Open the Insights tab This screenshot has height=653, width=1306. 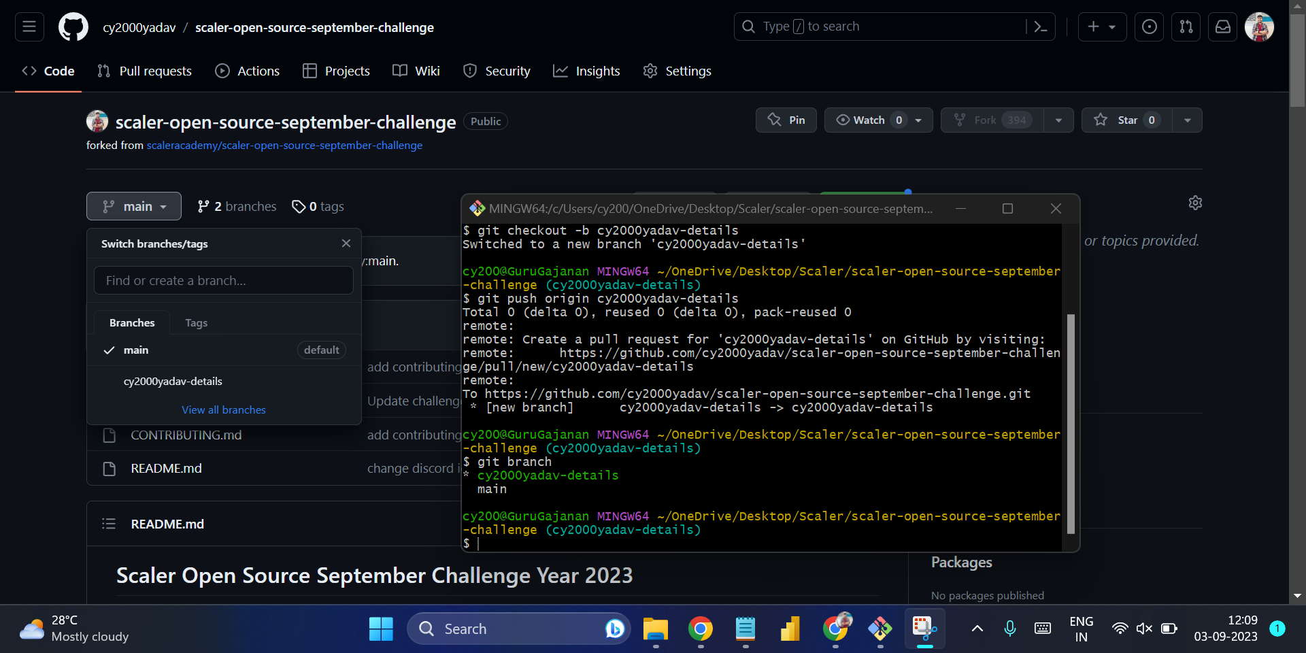(586, 71)
